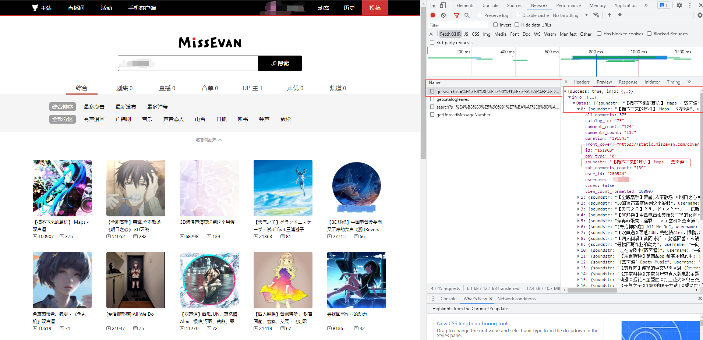The width and height of the screenshot is (703, 340).
Task: Open DevTools three-dot customize menu
Action: point(690,5)
